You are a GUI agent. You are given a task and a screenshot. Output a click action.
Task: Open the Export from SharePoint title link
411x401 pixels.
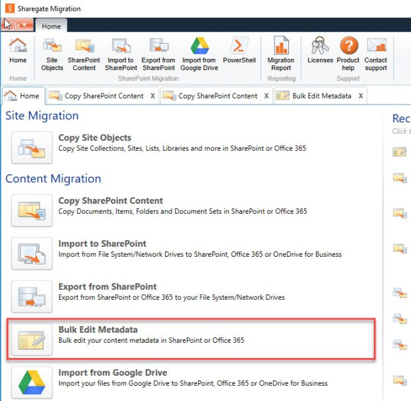(107, 287)
